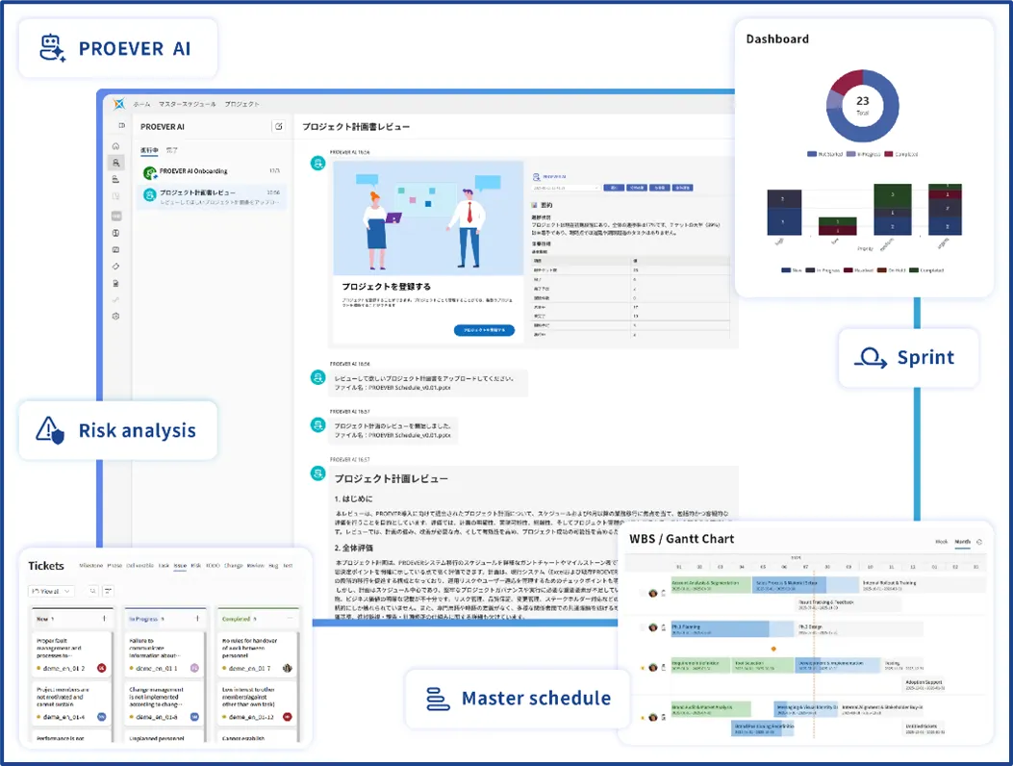Screen dimensions: 1013x766
Task: Click the last blue button in summary toolbar
Action: (x=683, y=188)
